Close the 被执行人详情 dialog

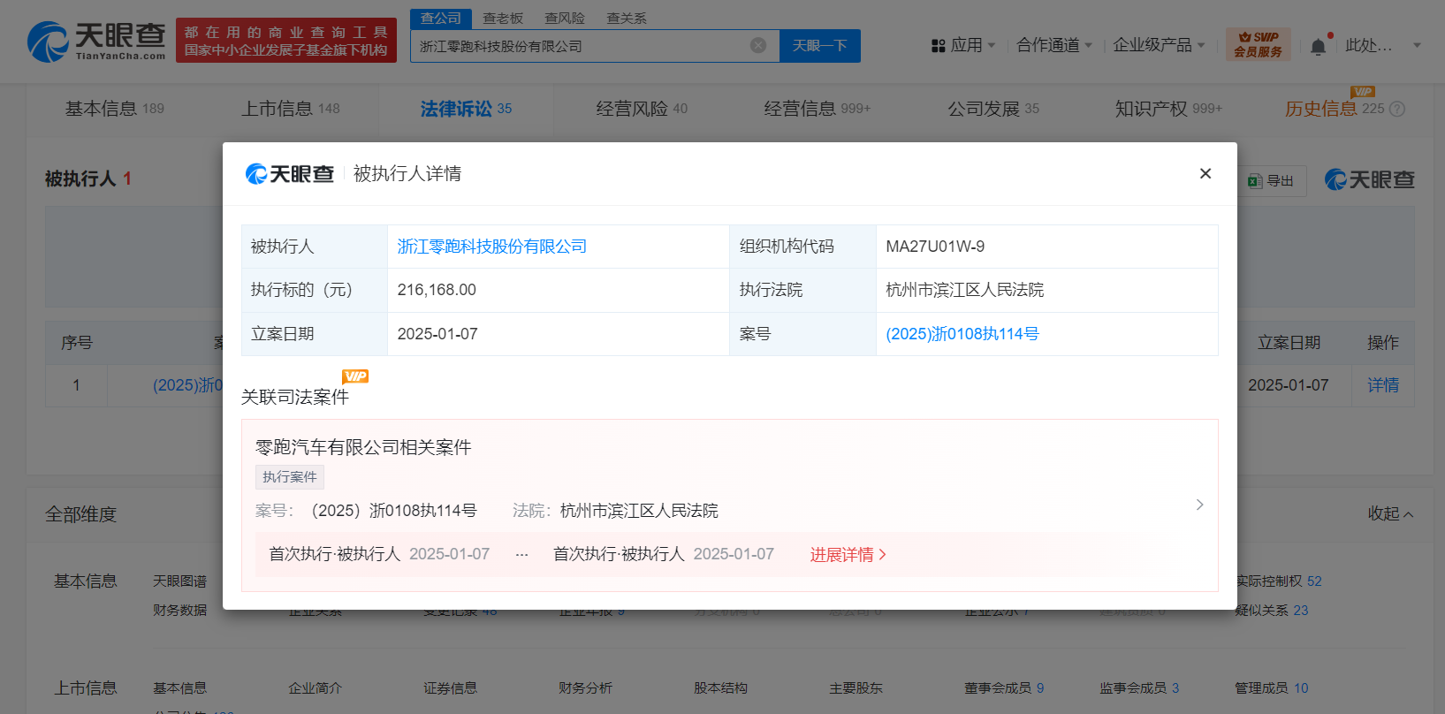click(x=1205, y=173)
